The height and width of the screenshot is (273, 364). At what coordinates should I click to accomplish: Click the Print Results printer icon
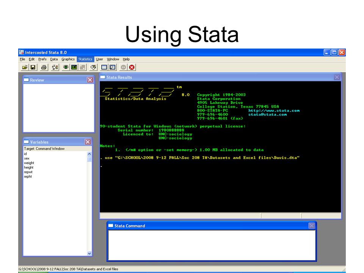coord(44,67)
